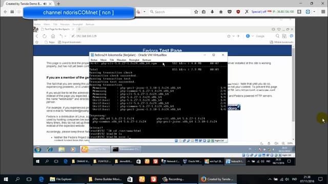The image size is (328, 184).
Task: Open a new Firefox tab with plus
Action: coord(58,4)
